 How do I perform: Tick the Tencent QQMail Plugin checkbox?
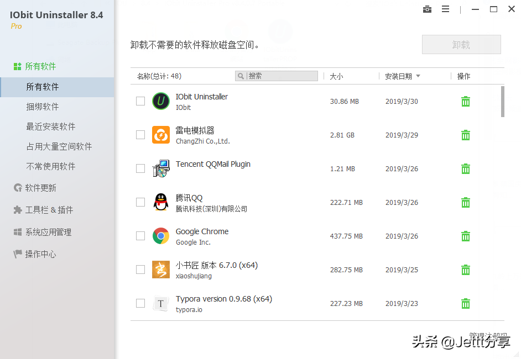[140, 168]
